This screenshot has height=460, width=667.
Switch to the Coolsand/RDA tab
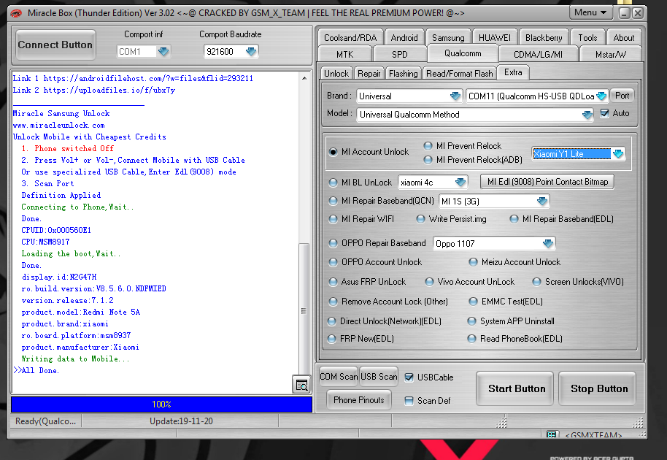pos(350,37)
